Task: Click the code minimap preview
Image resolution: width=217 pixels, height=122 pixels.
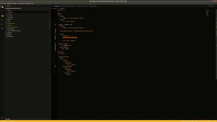Action: pos(208,13)
